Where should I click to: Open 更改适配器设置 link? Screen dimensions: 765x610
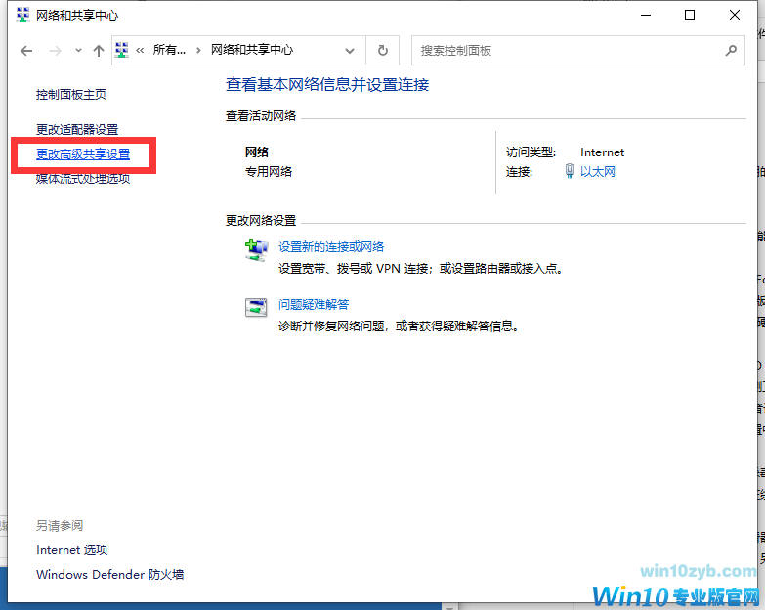(77, 130)
